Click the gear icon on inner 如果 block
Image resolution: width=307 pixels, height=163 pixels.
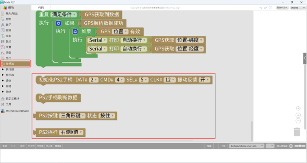click(75, 31)
